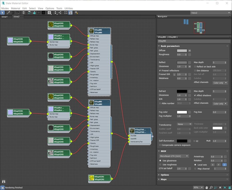Image resolution: width=232 pixels, height=190 pixels.
Task: Select Y local axis button
Action: tap(219, 165)
